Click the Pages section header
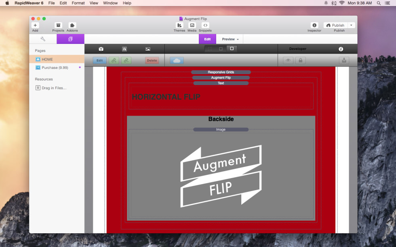The height and width of the screenshot is (247, 396). coord(40,51)
